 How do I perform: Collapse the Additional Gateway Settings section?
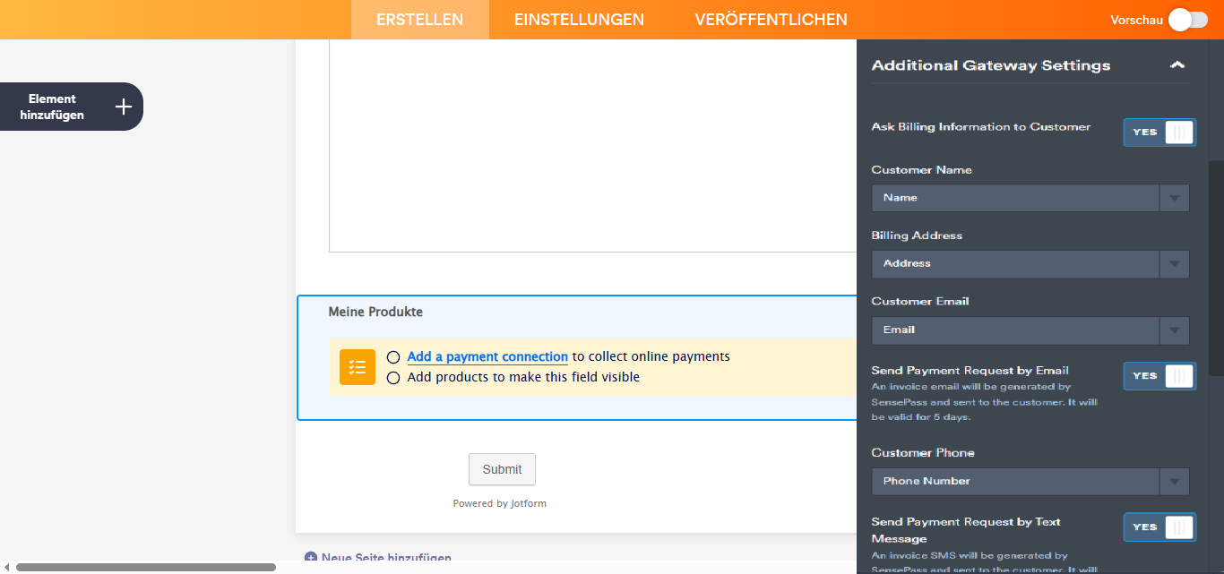tap(1177, 64)
